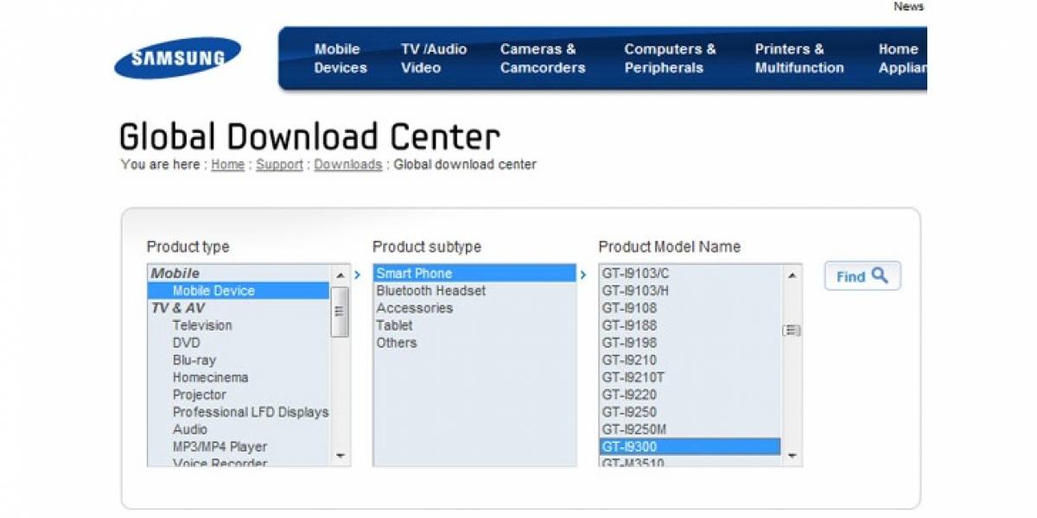Select Smart Phone product subtype
The image size is (1037, 518).
click(474, 274)
